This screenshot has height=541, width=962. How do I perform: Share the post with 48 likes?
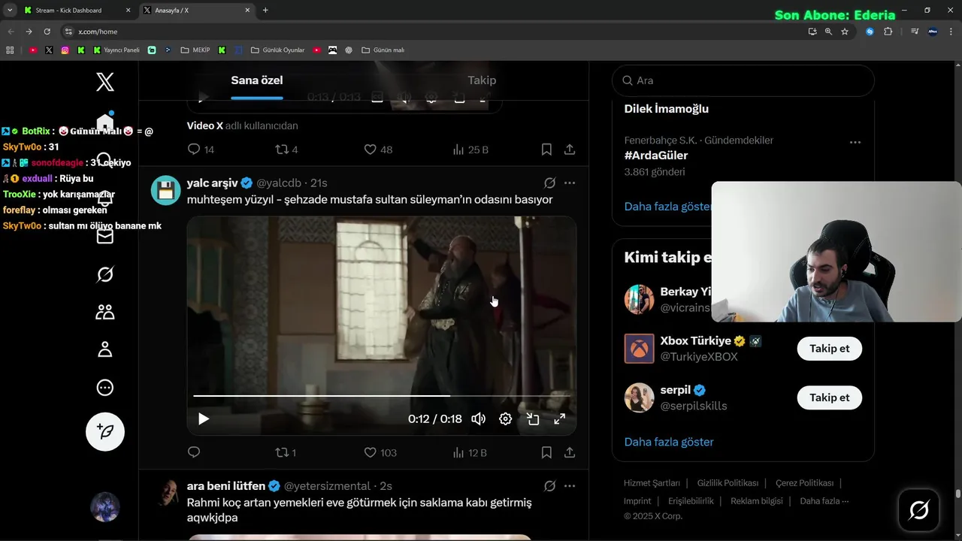point(570,150)
